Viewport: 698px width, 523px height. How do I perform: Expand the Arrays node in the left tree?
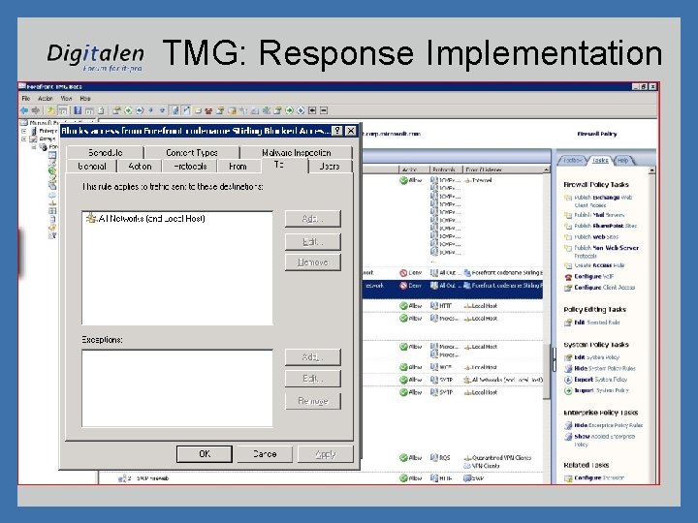[24, 138]
